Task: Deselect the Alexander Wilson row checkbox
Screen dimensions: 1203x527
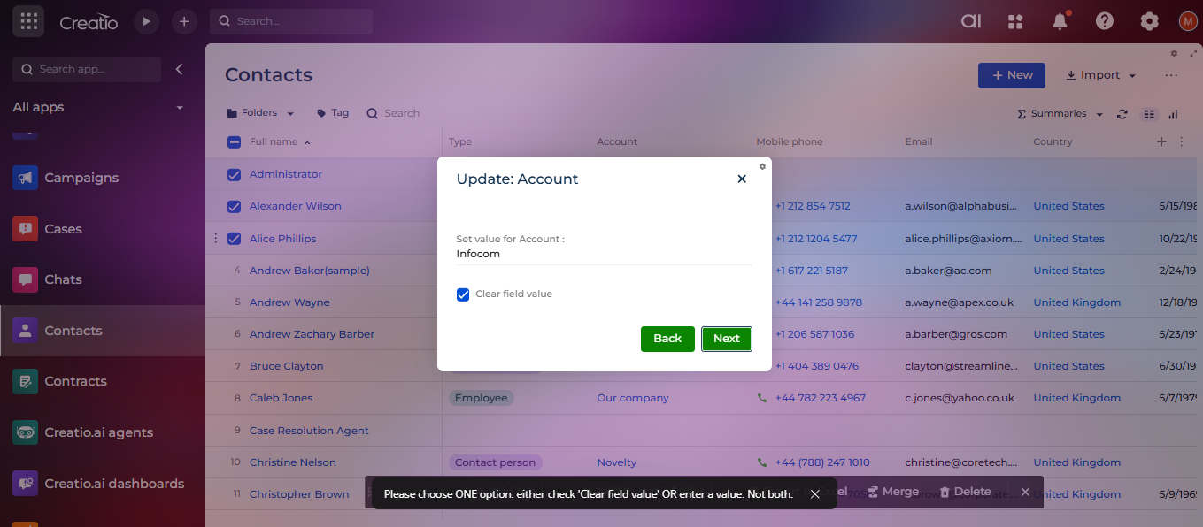Action: click(x=234, y=206)
